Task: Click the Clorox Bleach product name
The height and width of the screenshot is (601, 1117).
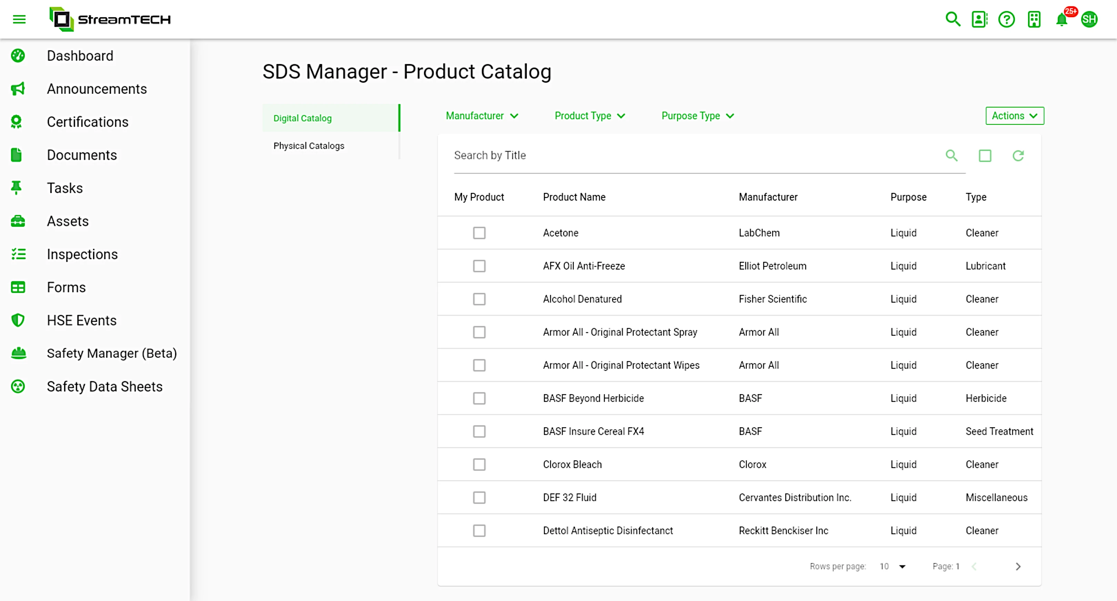Action: tap(572, 464)
